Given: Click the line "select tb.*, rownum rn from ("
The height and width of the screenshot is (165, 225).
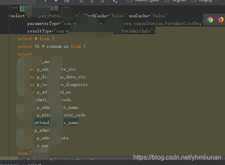Looking at the screenshot, I should (52, 46).
